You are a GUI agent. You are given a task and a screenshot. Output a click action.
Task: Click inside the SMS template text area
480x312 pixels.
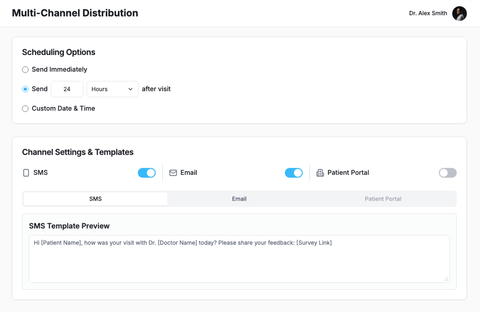239,260
